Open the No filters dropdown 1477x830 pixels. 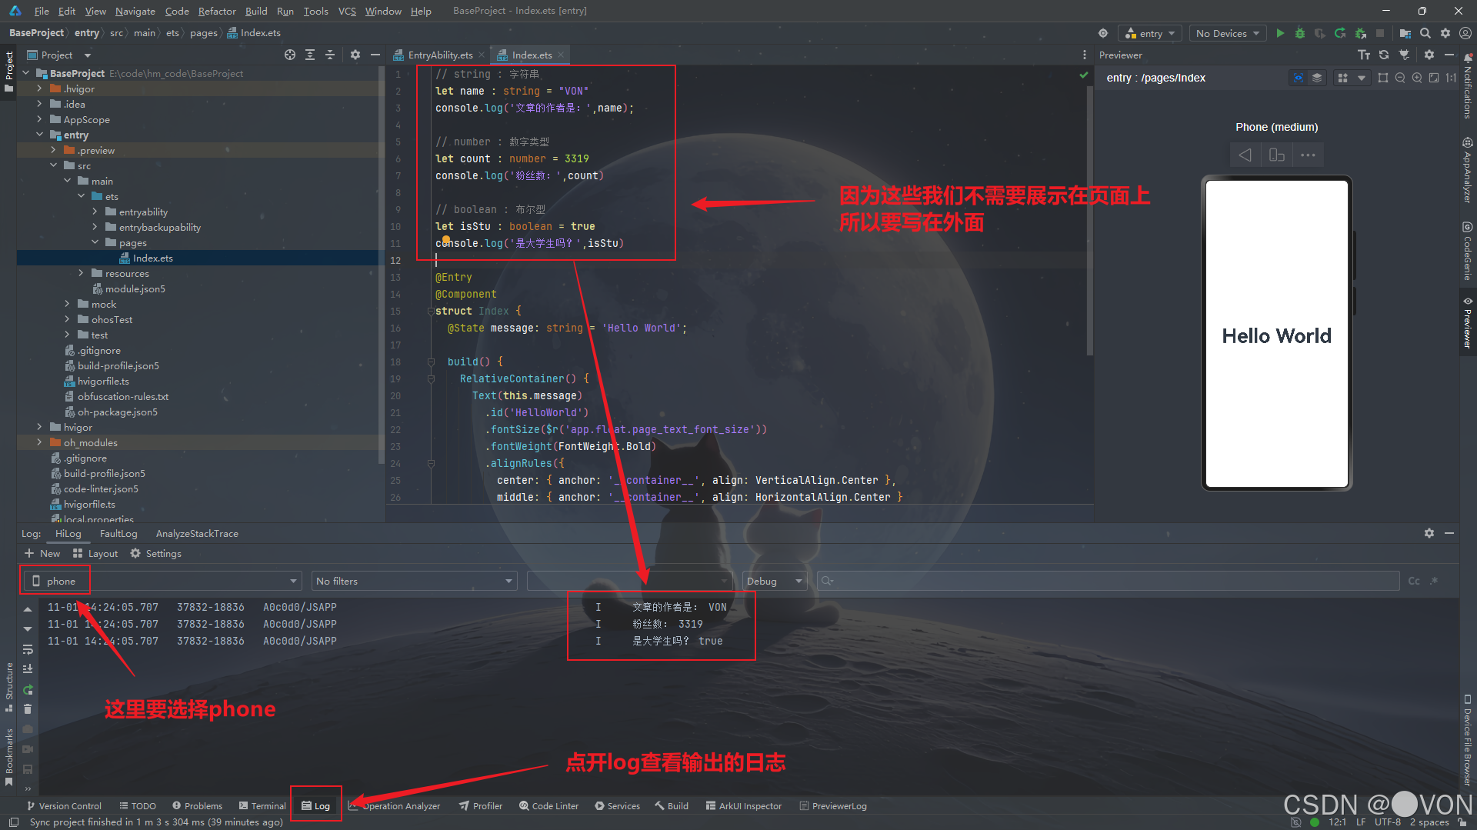pyautogui.click(x=415, y=581)
